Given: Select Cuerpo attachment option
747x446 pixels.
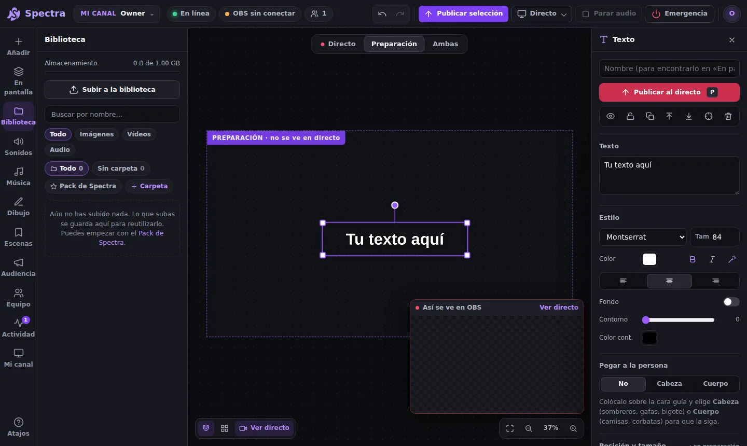Looking at the screenshot, I should tap(715, 384).
